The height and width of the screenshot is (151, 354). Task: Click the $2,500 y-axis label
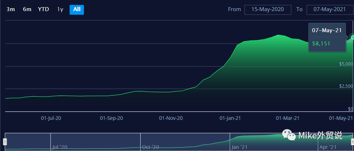346,86
